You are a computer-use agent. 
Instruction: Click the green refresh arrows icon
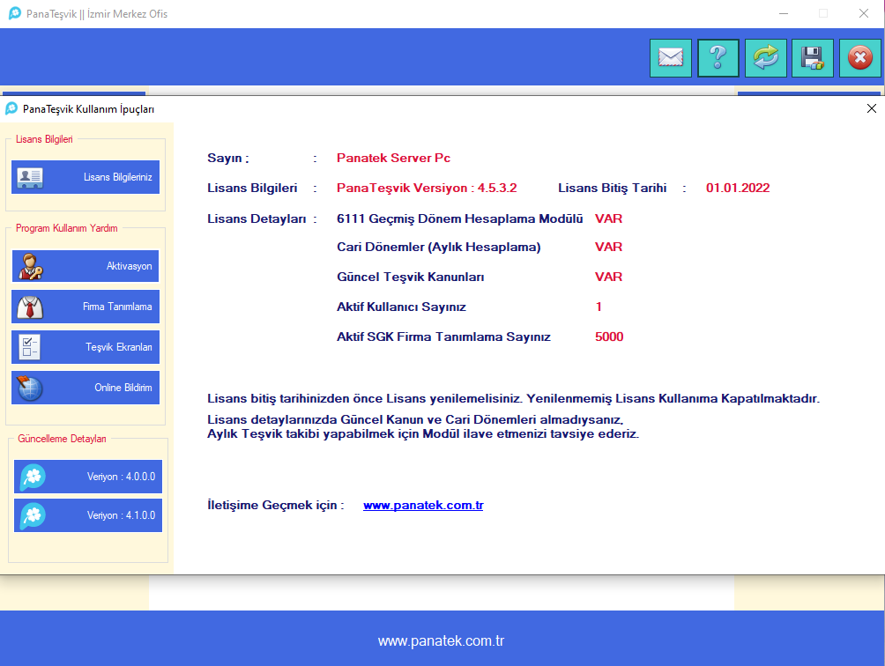(x=765, y=57)
